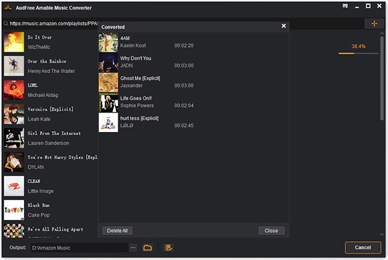388x260 pixels.
Task: Select Ghost Me [Explicit] track title
Action: [x=140, y=78]
